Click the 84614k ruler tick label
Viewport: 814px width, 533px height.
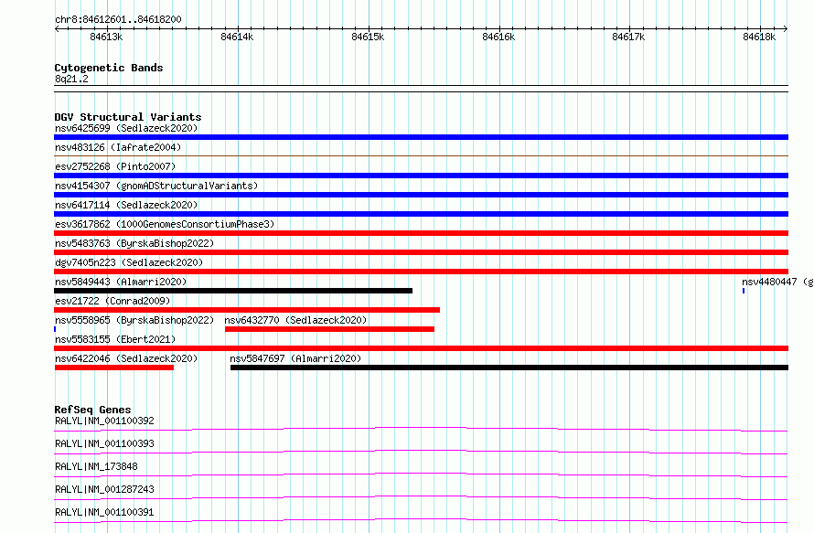(x=237, y=37)
